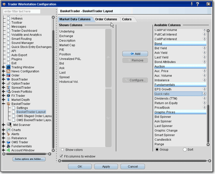Switch to Market Data Columns tab
This screenshot has width=215, height=174.
click(x=75, y=19)
